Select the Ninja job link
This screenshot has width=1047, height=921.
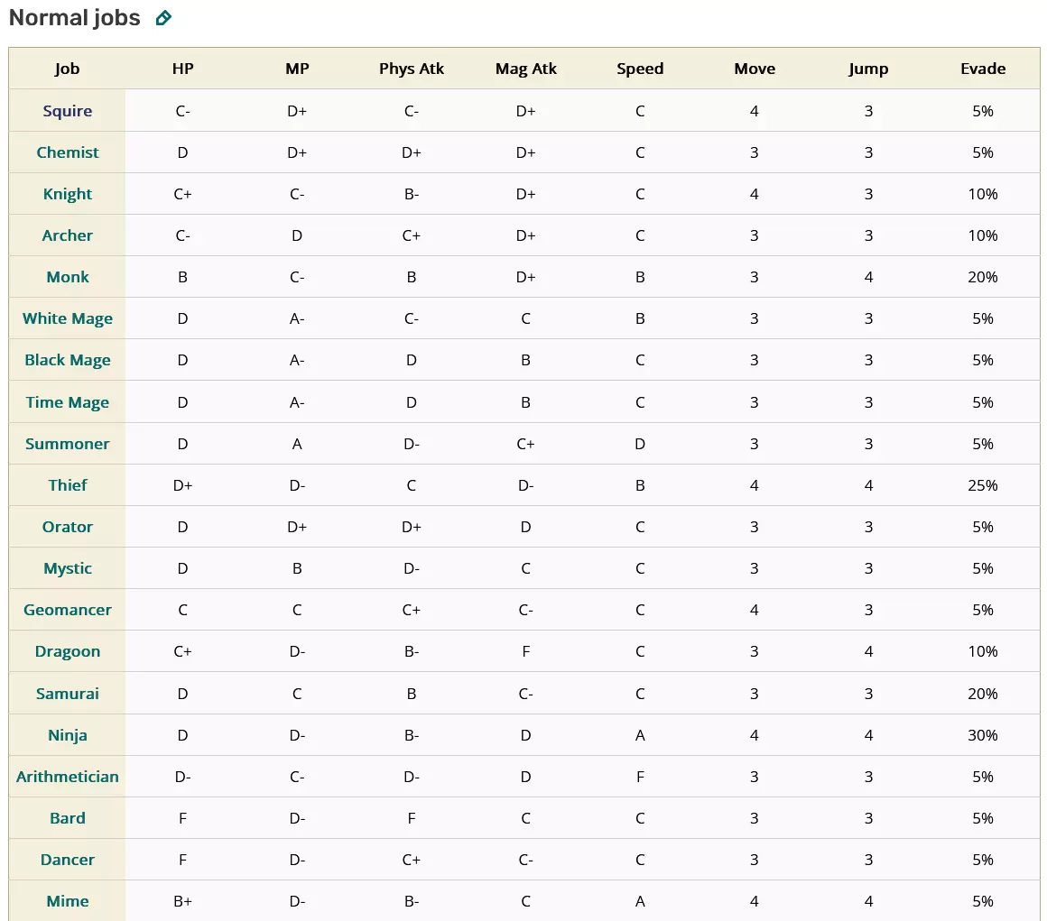(x=68, y=735)
